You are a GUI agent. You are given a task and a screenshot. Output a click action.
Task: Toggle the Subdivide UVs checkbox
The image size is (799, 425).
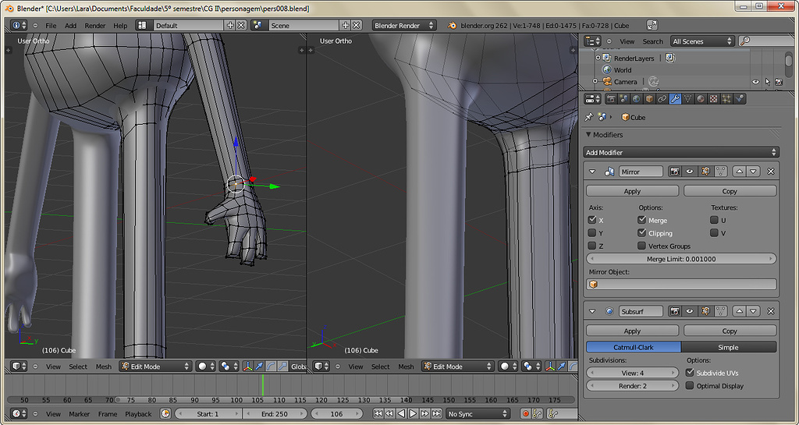(x=690, y=373)
